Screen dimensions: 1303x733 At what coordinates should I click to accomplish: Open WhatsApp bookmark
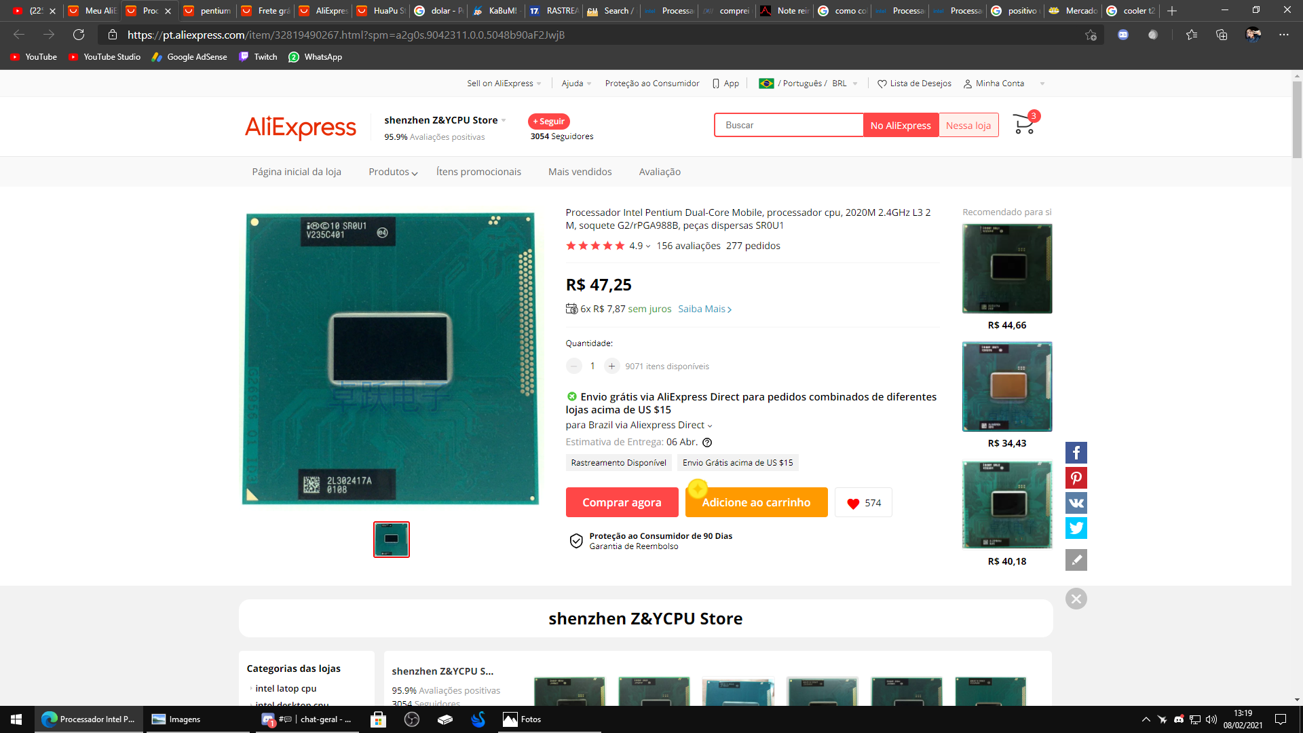[316, 57]
